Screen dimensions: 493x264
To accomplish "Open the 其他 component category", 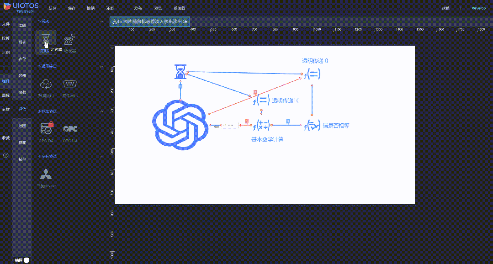I will [x=22, y=159].
